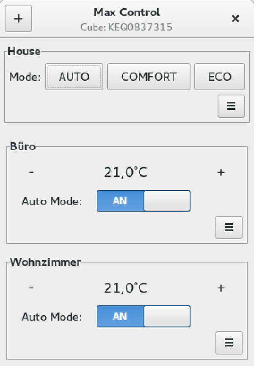
Task: Click the AN label on Büro switch
Action: point(120,201)
